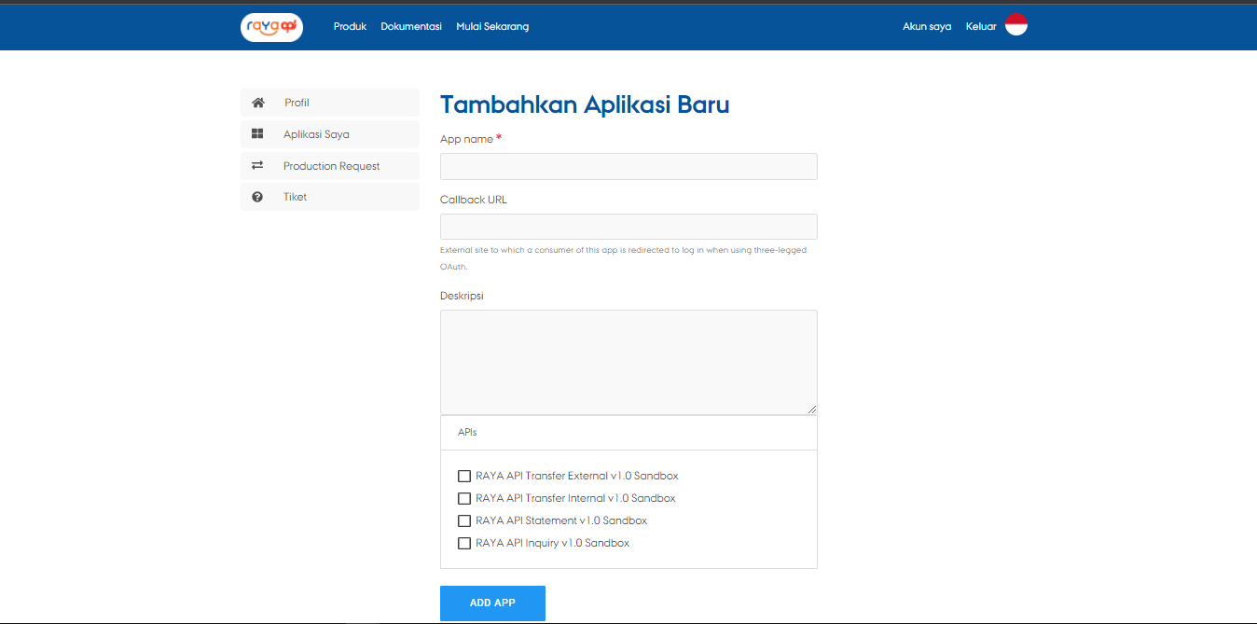Click the Indonesian flag language icon
The image size is (1257, 624).
pyautogui.click(x=1015, y=25)
